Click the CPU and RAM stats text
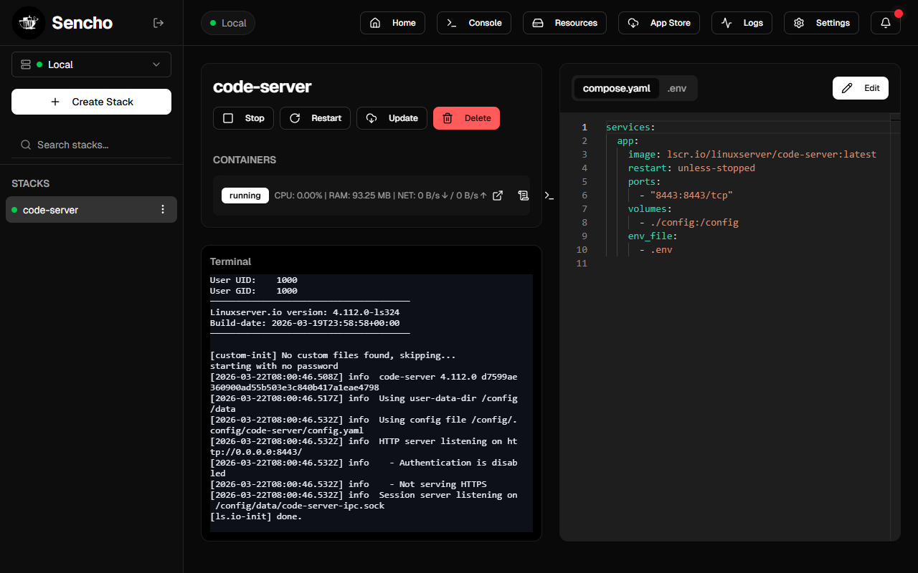Viewport: 918px width, 573px height. click(381, 196)
